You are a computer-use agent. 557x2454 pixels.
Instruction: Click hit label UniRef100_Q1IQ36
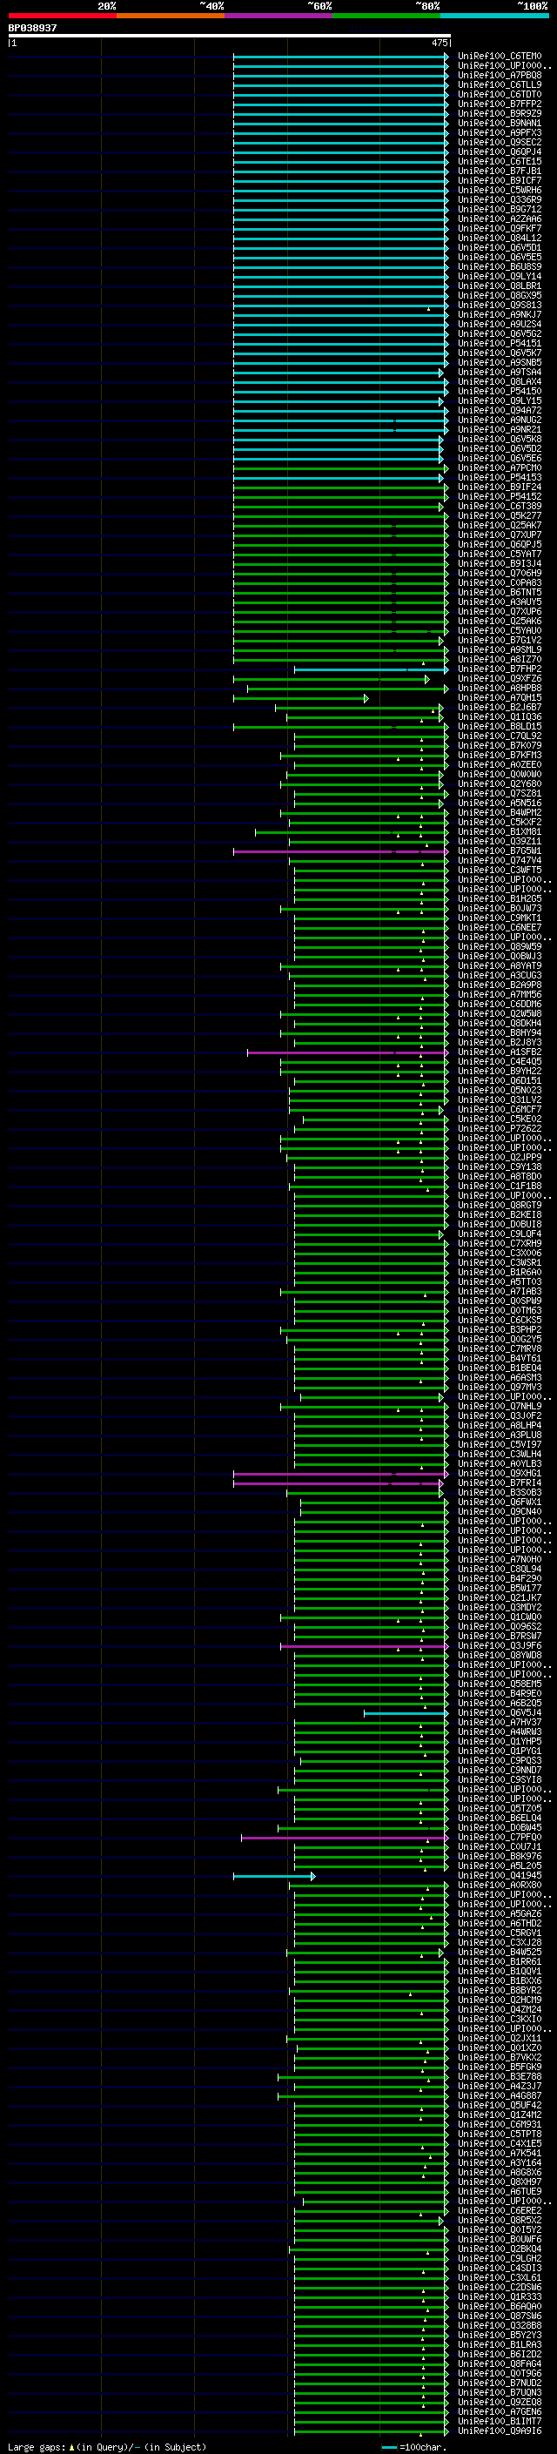coord(499,717)
